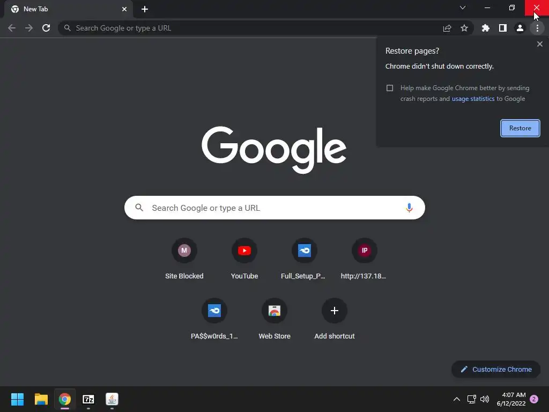
Task: Open 7-Zip from the taskbar
Action: 88,399
